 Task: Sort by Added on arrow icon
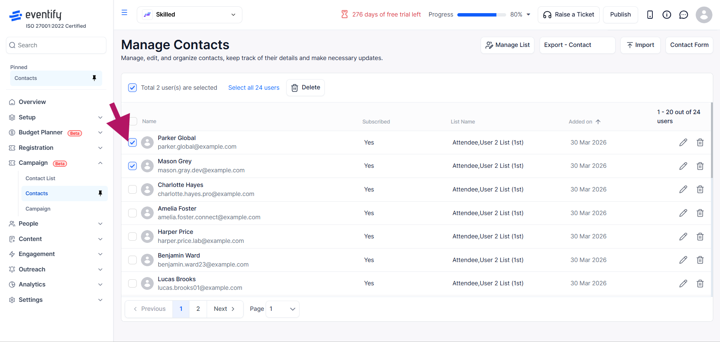pyautogui.click(x=598, y=122)
